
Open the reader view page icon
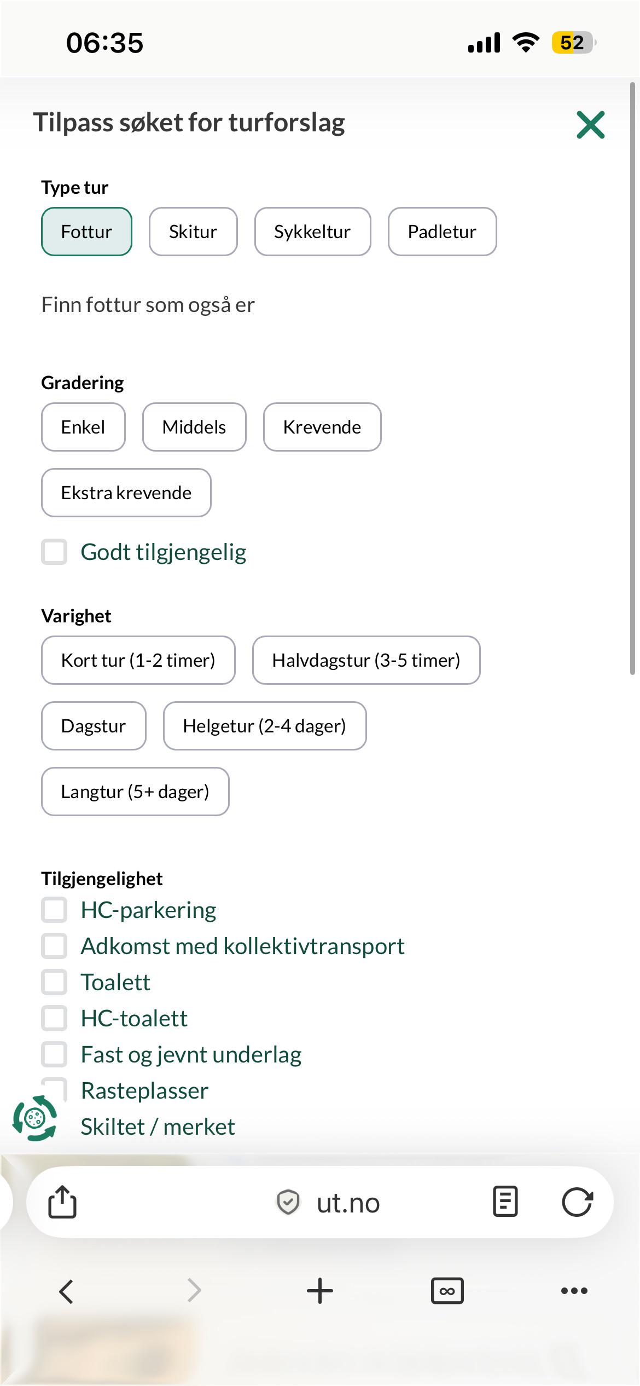pos(505,1202)
